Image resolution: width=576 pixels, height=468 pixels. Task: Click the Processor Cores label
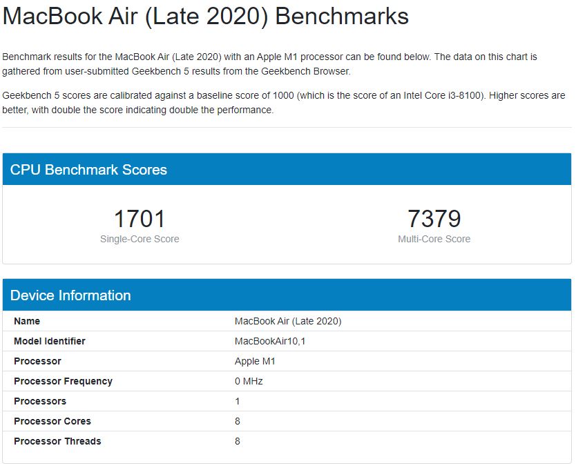click(x=52, y=421)
